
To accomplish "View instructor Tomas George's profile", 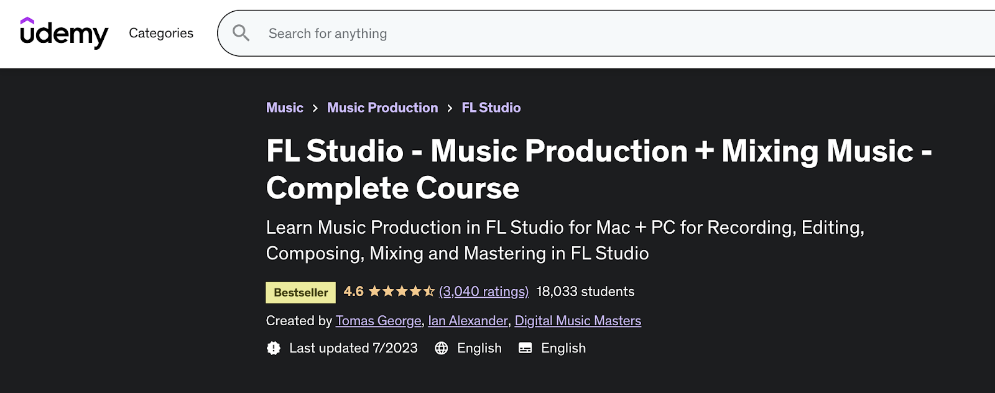I will [378, 321].
